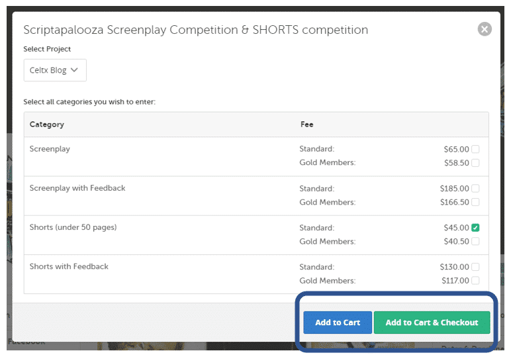The height and width of the screenshot is (357, 513).
Task: Tick Screenplay with Feedback Standard $185.00 checkbox
Action: pyautogui.click(x=475, y=189)
